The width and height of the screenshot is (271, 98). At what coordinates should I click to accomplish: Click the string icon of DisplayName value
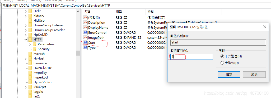point(86,27)
